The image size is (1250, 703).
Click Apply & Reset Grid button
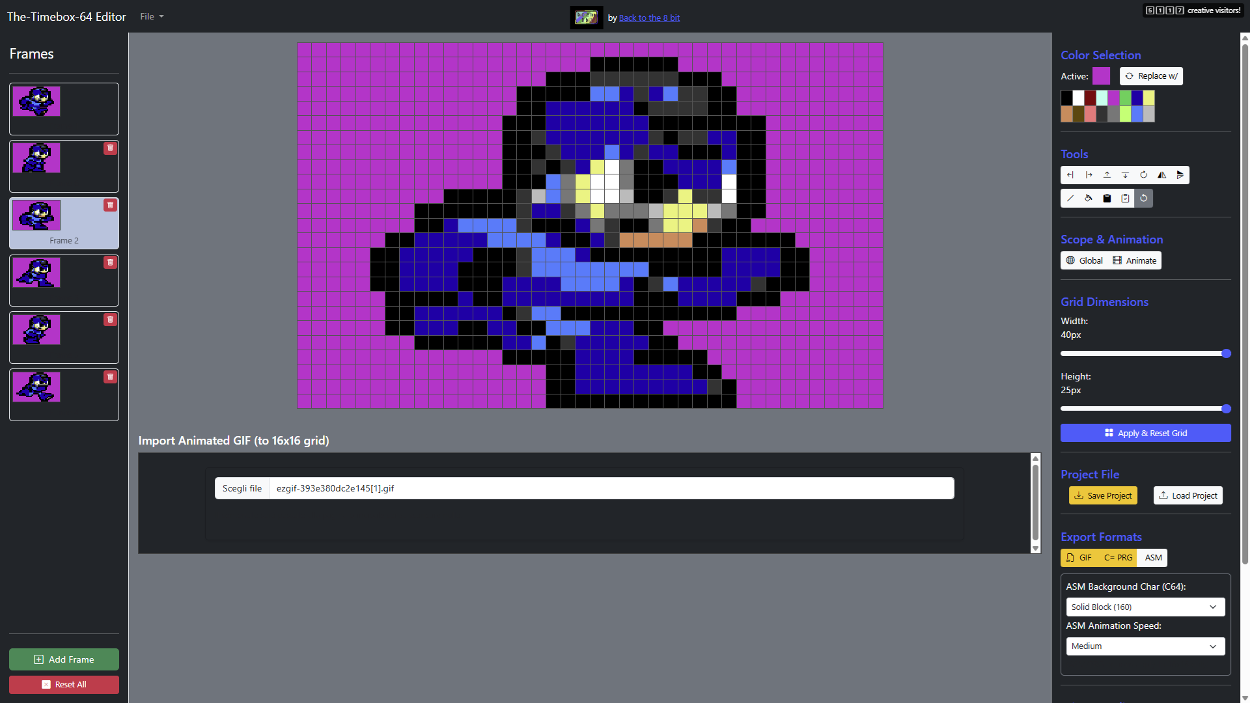click(1145, 432)
